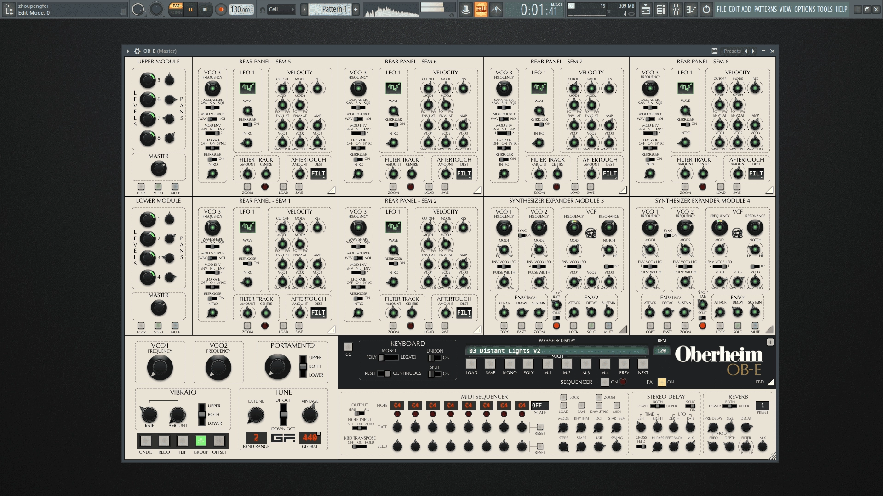Click the patch SAVE button

490,364
